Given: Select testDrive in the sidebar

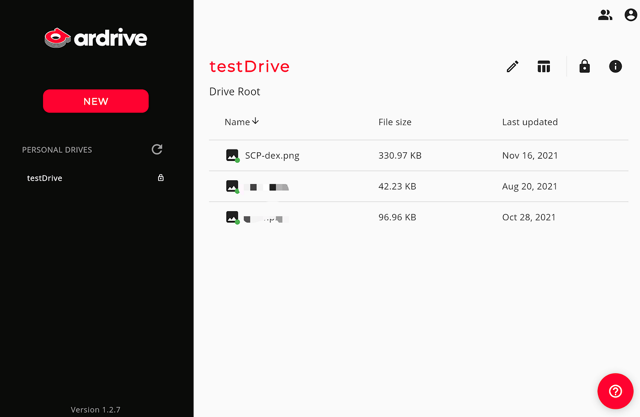Looking at the screenshot, I should pos(44,178).
